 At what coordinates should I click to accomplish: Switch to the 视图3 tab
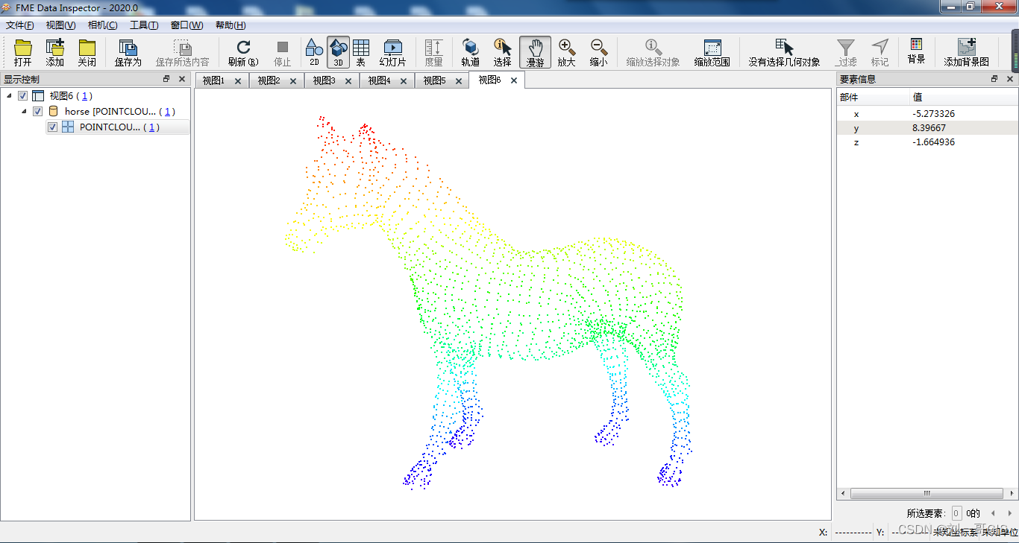[324, 80]
